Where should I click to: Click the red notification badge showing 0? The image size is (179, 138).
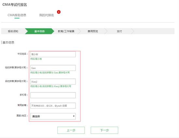click(59, 12)
